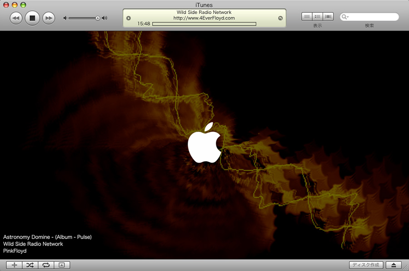Click the fast-forward next track button
409x271 pixels.
point(49,18)
